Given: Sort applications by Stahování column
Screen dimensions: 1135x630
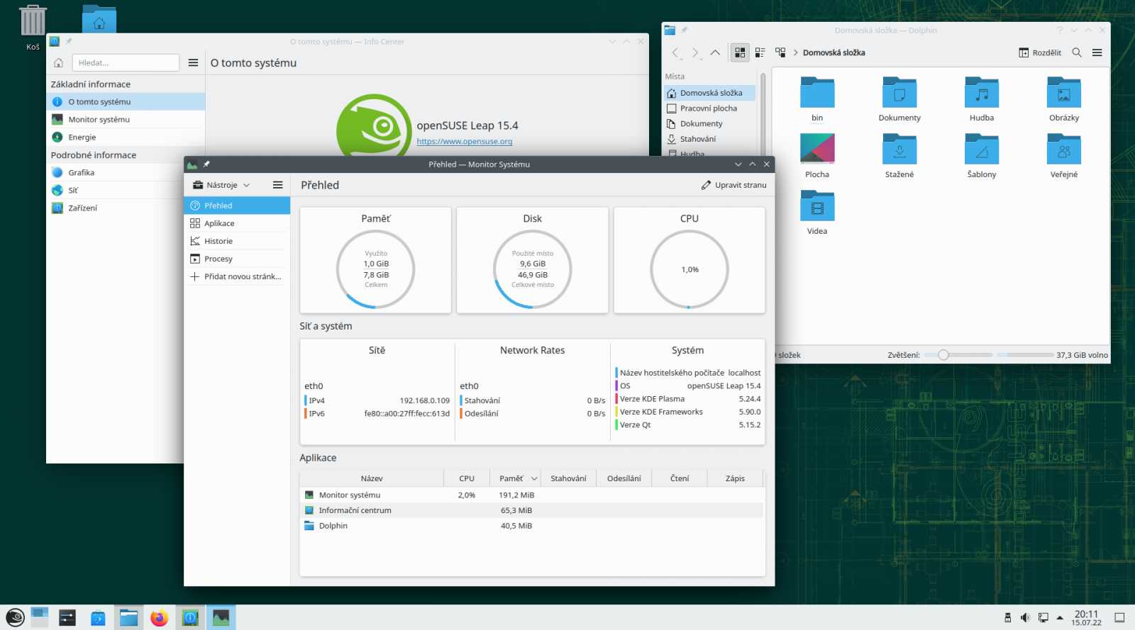Looking at the screenshot, I should pyautogui.click(x=568, y=478).
